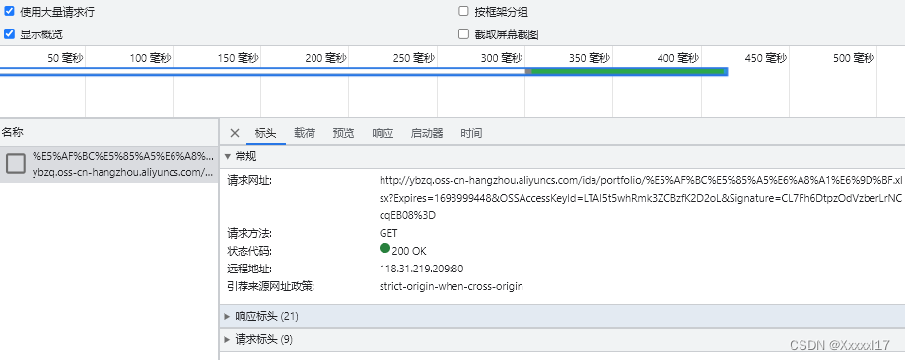Open the 预览 tab
This screenshot has height=360, width=905.
tap(343, 133)
